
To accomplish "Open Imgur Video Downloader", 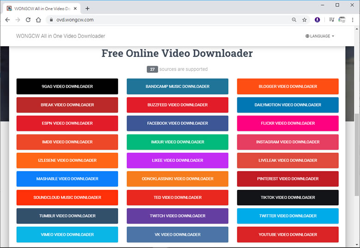I will coord(178,142).
